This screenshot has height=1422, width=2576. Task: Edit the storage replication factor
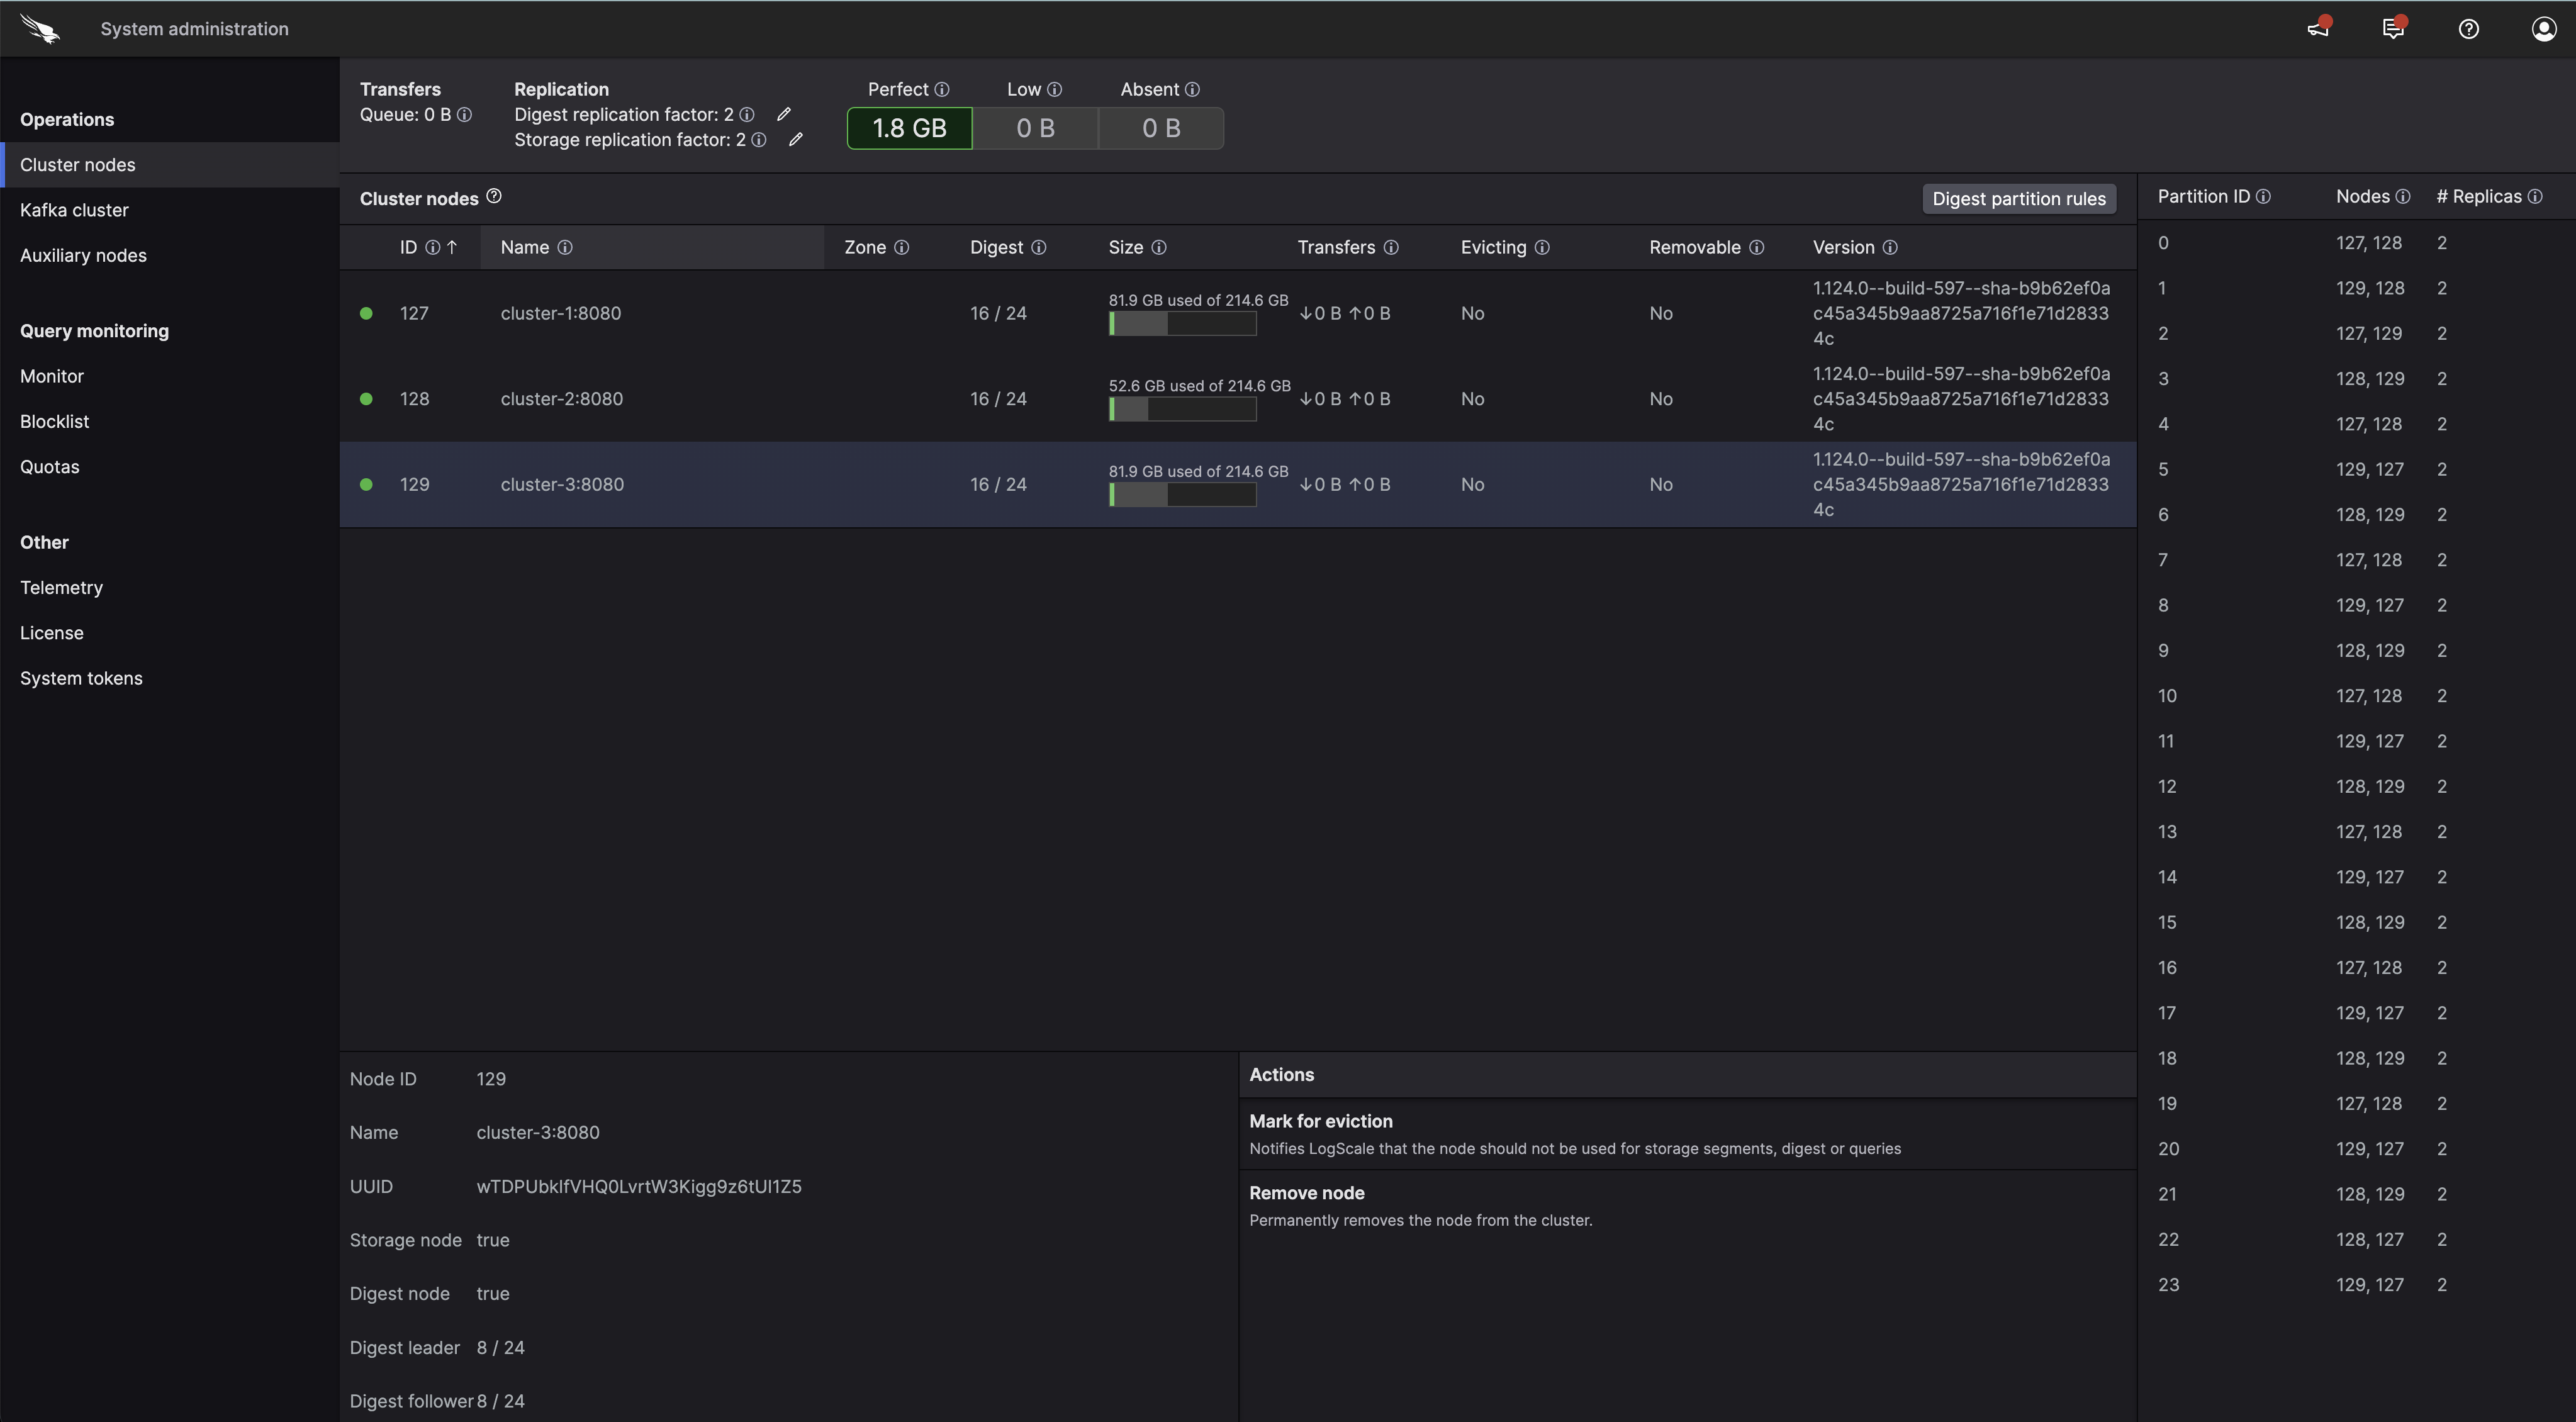(x=796, y=139)
